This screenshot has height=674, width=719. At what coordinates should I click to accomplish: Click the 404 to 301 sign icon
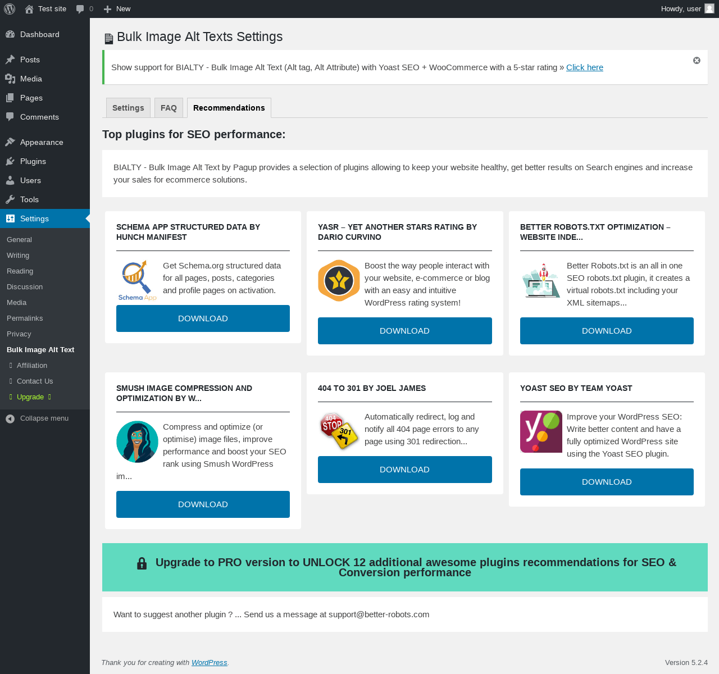click(x=339, y=431)
